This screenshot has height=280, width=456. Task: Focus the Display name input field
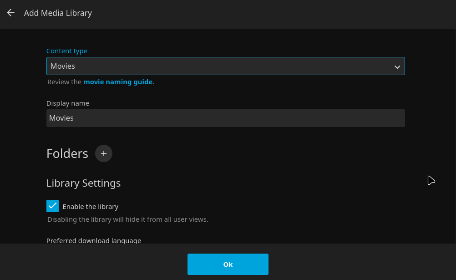(226, 118)
